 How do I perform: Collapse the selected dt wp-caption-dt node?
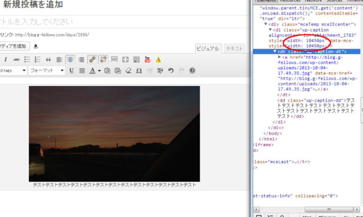coord(275,51)
